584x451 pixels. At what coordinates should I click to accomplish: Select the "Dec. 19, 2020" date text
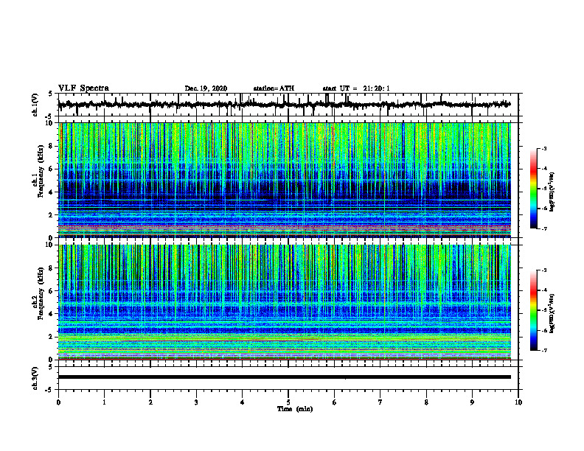(206, 88)
